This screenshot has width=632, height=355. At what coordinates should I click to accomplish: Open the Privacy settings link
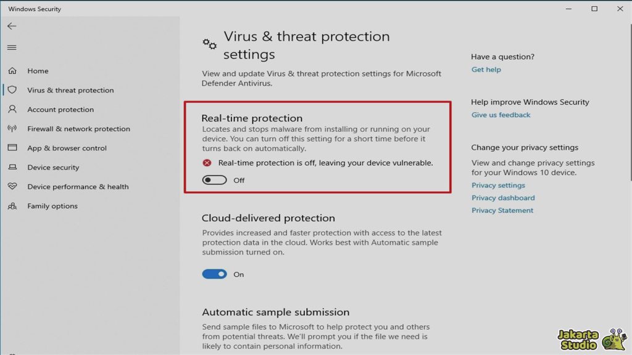click(x=498, y=186)
